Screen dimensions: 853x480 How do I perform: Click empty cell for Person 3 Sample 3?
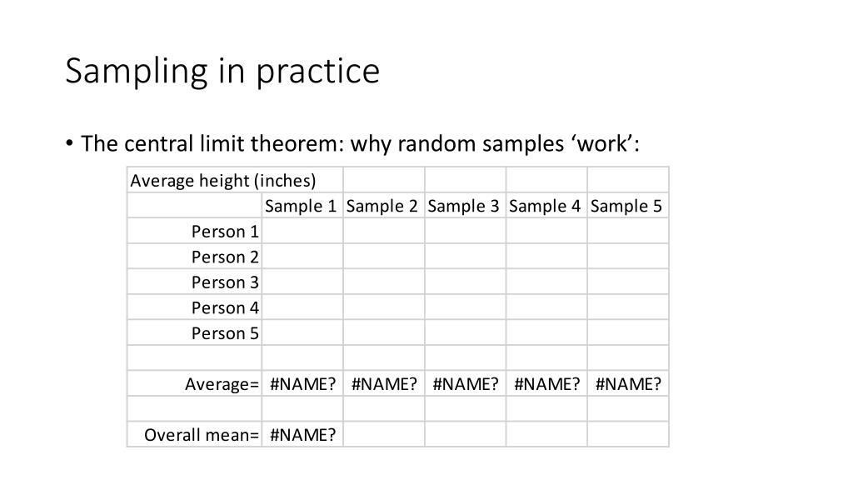coord(465,282)
